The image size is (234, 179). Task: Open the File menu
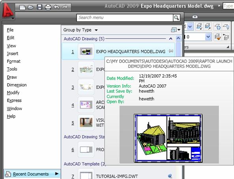[10, 30]
